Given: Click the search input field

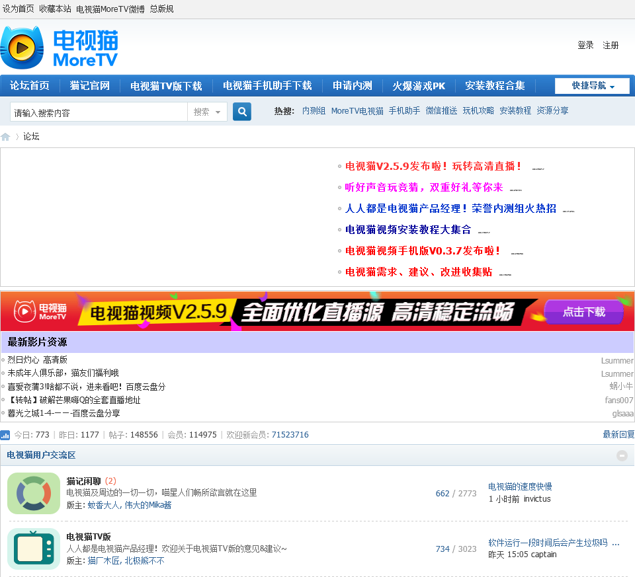Looking at the screenshot, I should click(99, 112).
